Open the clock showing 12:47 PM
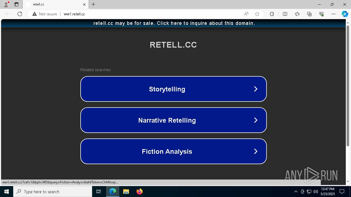This screenshot has width=351, height=197. (328, 192)
